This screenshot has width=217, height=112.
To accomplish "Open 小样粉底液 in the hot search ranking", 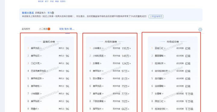I will [99, 56].
